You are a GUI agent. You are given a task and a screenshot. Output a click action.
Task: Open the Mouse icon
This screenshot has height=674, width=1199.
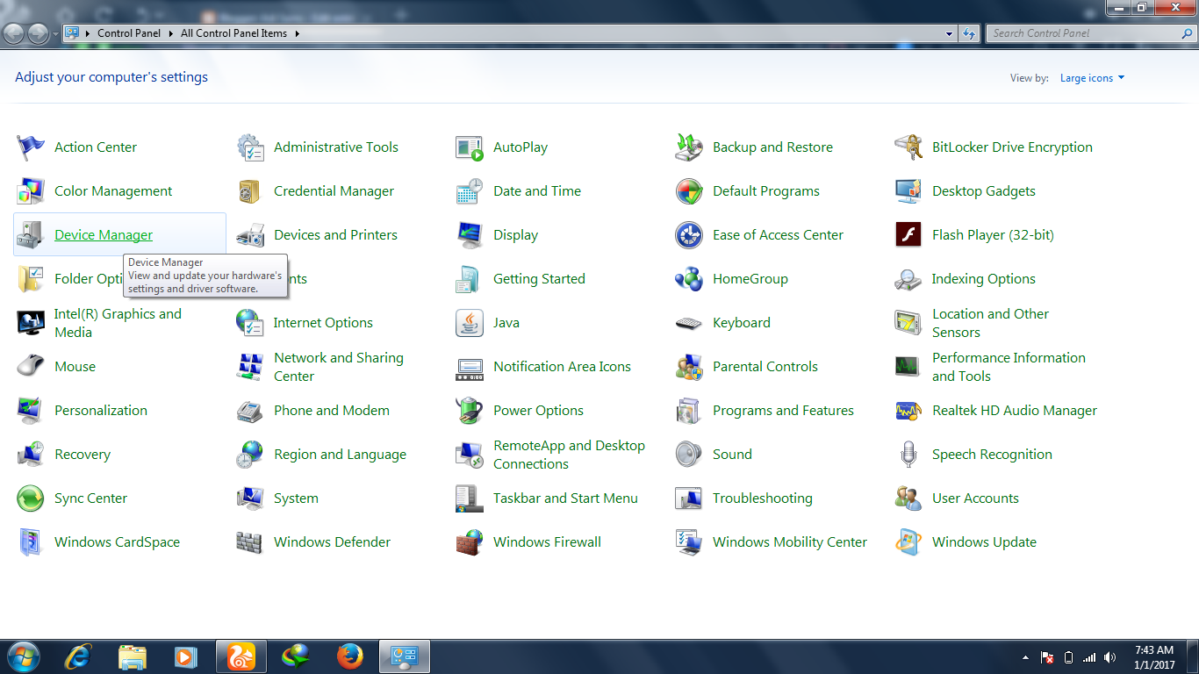(31, 367)
